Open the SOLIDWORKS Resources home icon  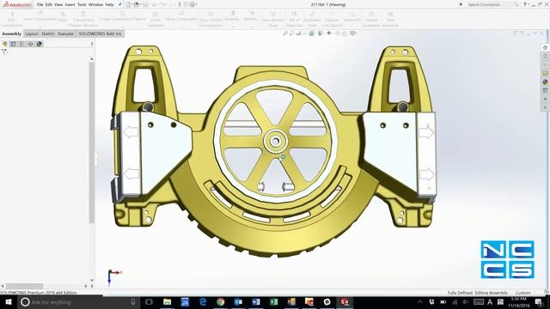click(x=545, y=47)
